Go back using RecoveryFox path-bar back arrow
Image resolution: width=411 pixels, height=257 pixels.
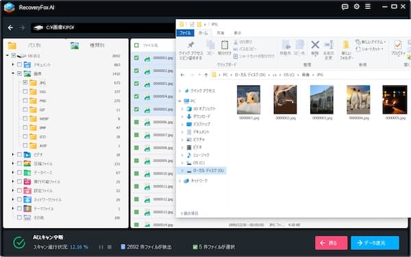(10, 27)
